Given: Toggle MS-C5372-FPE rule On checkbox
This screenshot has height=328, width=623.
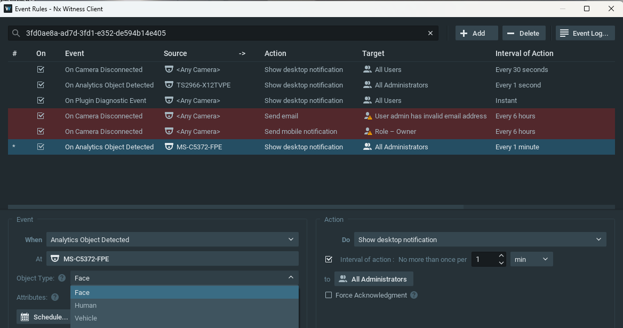Looking at the screenshot, I should click(41, 147).
